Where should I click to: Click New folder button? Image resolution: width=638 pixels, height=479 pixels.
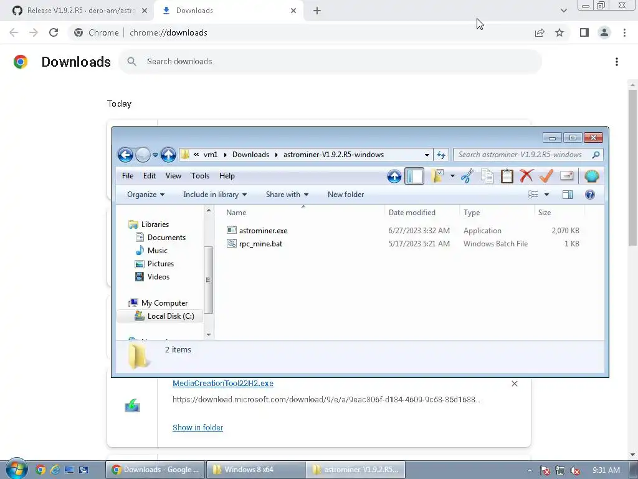pos(346,195)
